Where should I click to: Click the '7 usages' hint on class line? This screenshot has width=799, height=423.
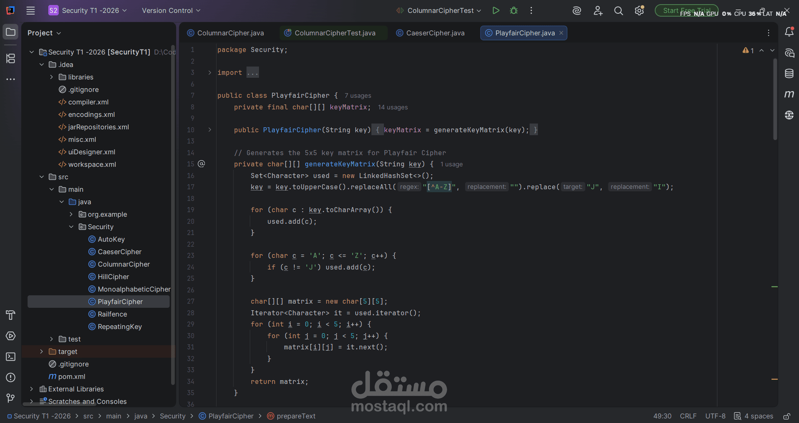[x=358, y=96]
